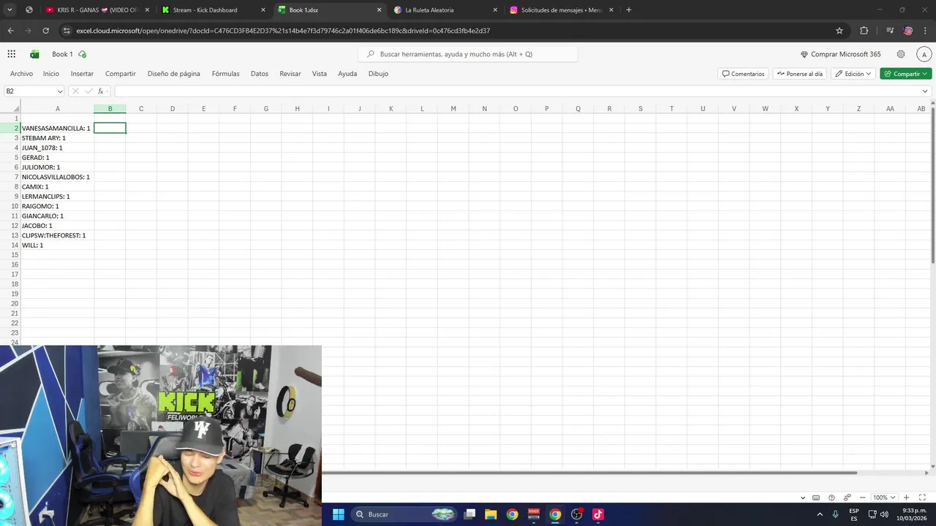Expand the formula bar chevron
This screenshot has width=936, height=526.
(925, 91)
